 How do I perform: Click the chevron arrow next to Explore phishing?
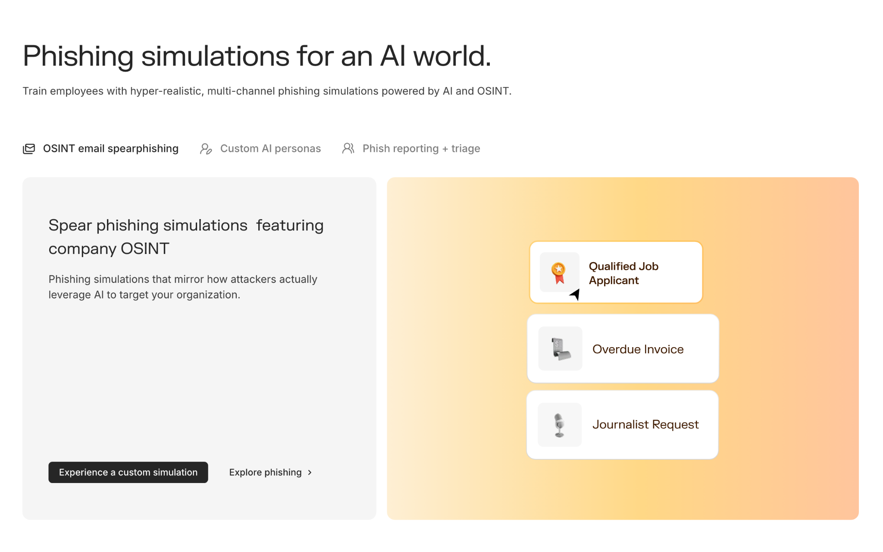coord(310,473)
